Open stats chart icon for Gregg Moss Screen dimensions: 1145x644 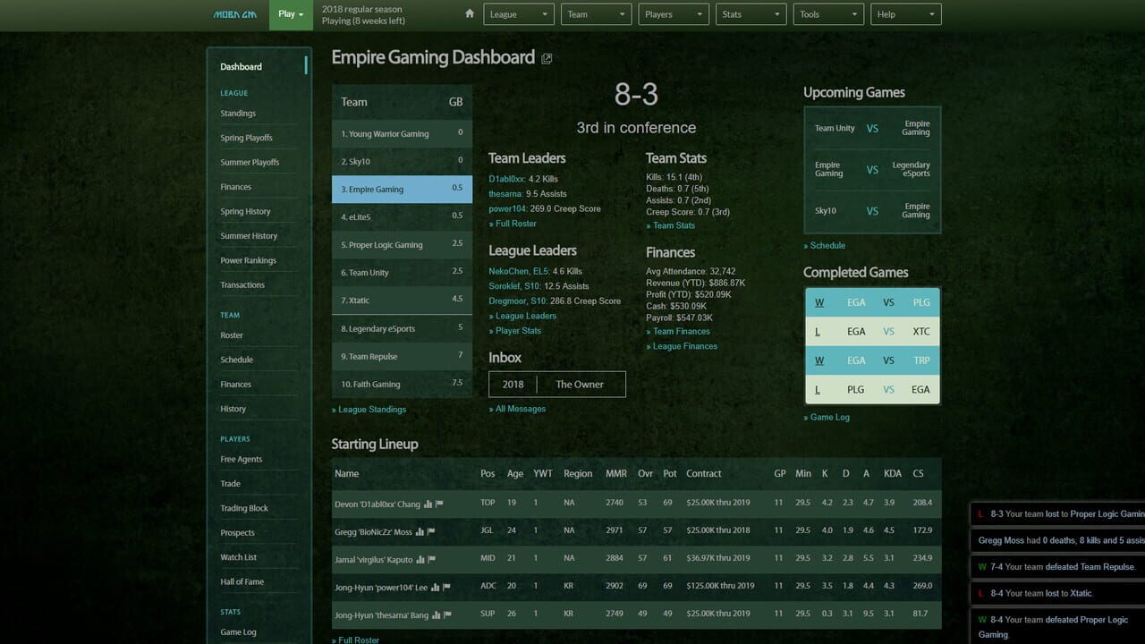(x=420, y=532)
